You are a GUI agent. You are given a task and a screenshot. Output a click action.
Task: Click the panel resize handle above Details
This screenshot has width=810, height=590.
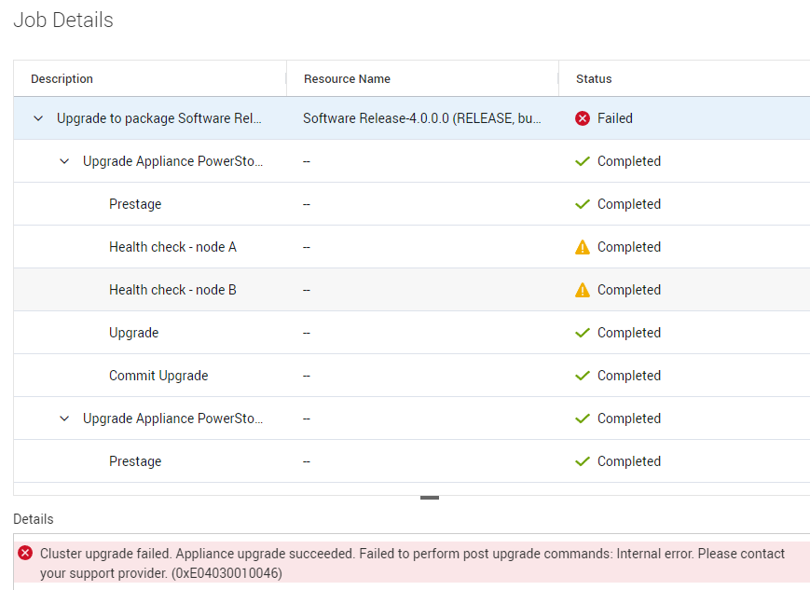[x=429, y=498]
